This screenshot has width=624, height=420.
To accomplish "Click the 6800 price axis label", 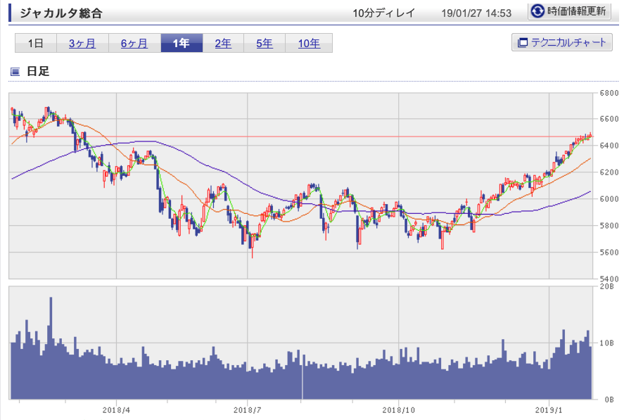I will point(609,93).
